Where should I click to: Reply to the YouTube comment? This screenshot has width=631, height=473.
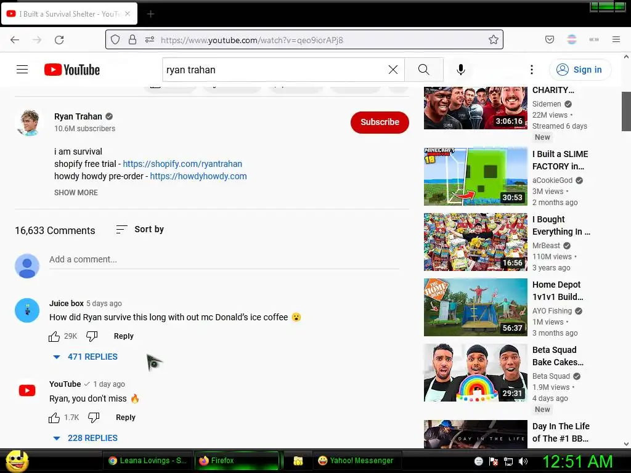click(126, 418)
